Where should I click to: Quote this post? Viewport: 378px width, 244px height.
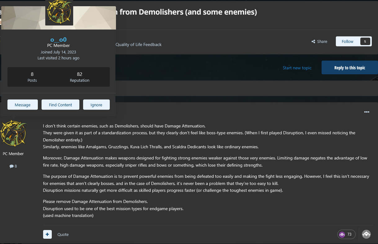63,234
